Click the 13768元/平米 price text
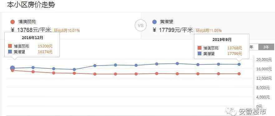The image size is (275, 116). point(34,30)
